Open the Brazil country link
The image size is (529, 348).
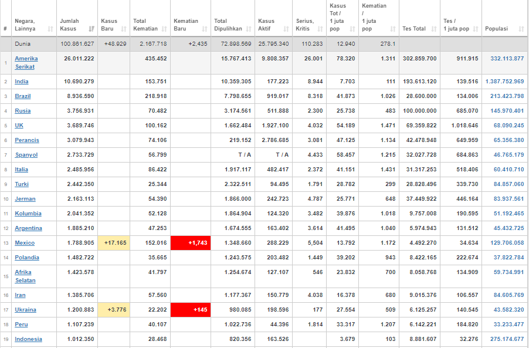point(23,96)
